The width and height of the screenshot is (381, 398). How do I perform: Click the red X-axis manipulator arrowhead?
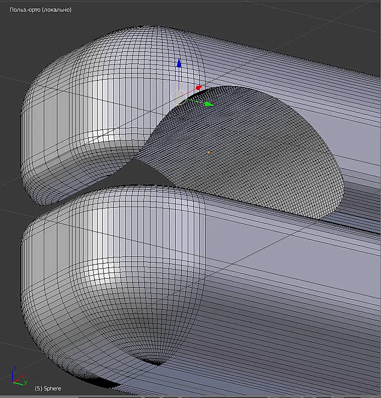[x=199, y=88]
